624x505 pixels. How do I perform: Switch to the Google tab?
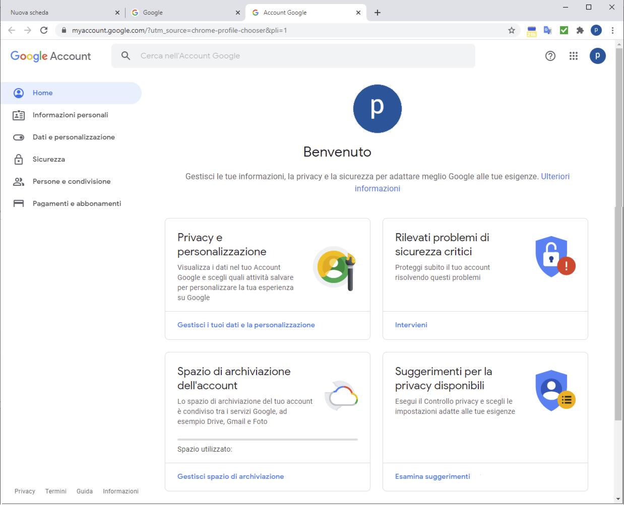[x=181, y=13]
